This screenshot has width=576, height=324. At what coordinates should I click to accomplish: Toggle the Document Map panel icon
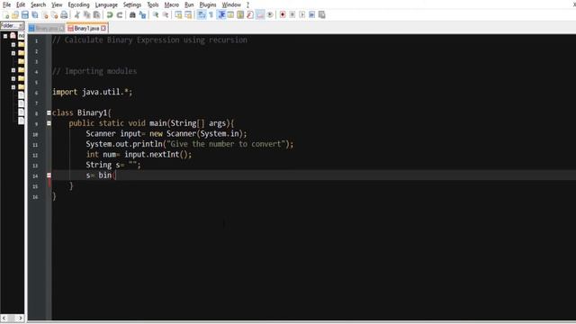coord(240,14)
